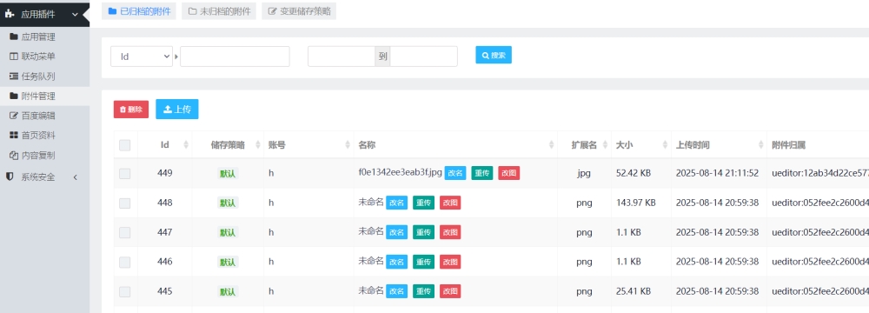Toggle the select-all header checkbox
This screenshot has height=313, width=869.
(x=124, y=145)
